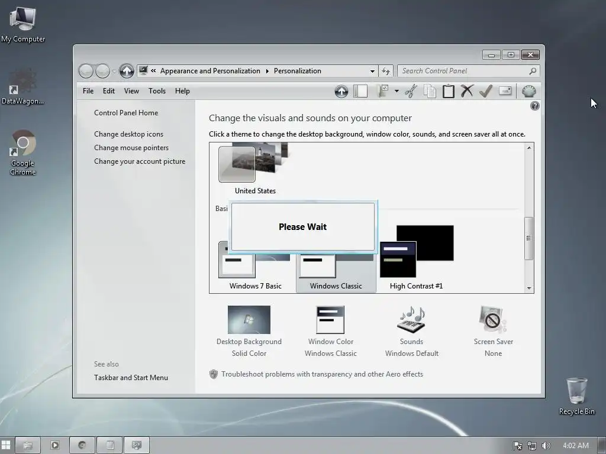Go to Control Panel Home
The image size is (606, 454).
click(126, 113)
